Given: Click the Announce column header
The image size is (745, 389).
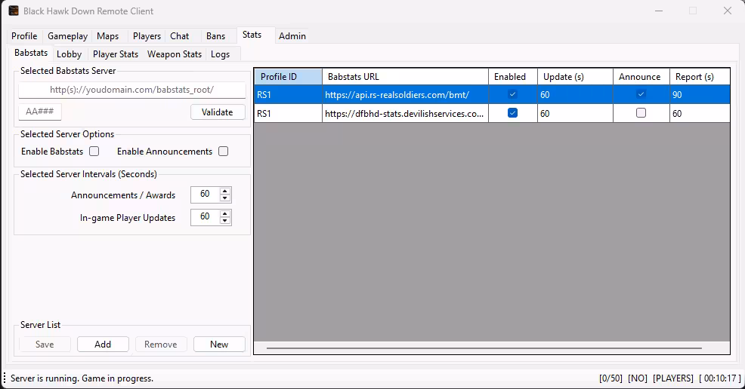Looking at the screenshot, I should (x=641, y=77).
